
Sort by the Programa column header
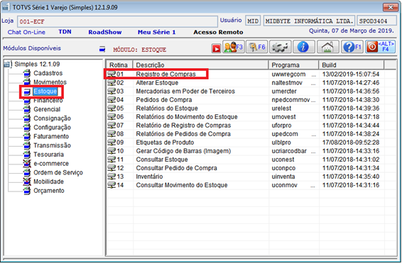294,65
